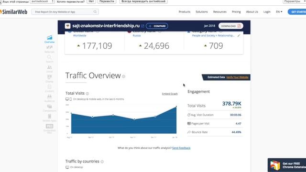306x172 pixels.
Task: Click the 378.79K total visits value
Action: click(231, 104)
